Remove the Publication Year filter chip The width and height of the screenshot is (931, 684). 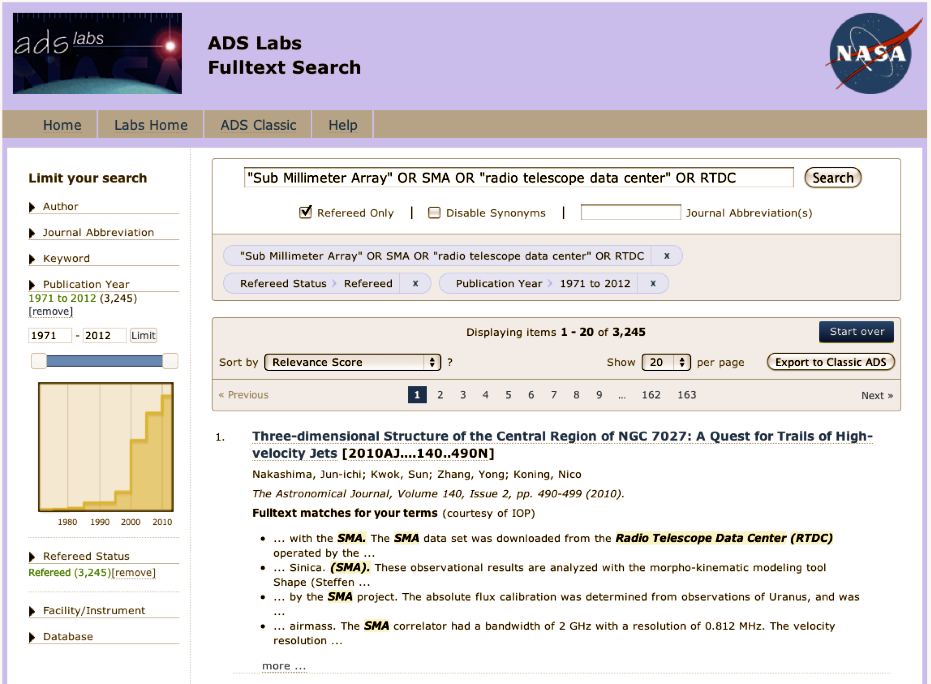(x=653, y=284)
